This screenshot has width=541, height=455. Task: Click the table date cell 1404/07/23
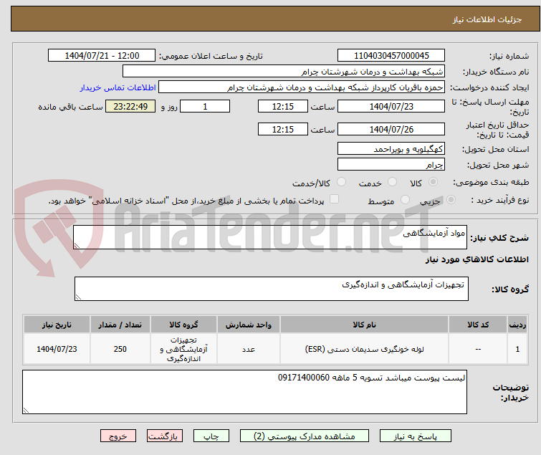pyautogui.click(x=57, y=349)
